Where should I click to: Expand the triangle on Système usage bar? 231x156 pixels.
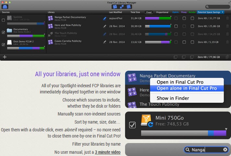coord(44,22)
